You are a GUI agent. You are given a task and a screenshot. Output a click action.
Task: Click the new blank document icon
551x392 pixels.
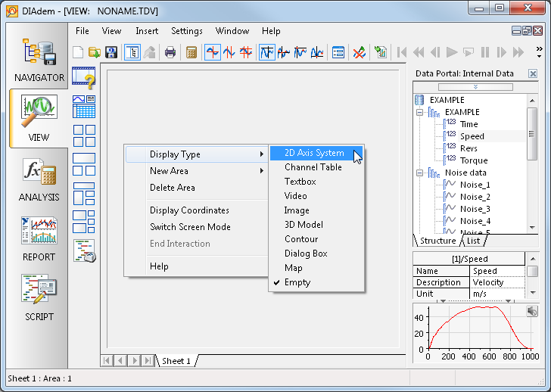click(78, 52)
